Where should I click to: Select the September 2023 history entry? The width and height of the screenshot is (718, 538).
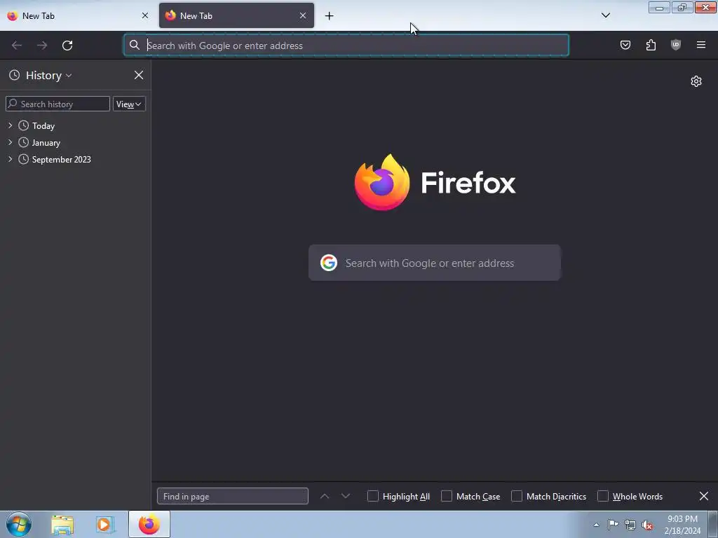[x=62, y=160]
